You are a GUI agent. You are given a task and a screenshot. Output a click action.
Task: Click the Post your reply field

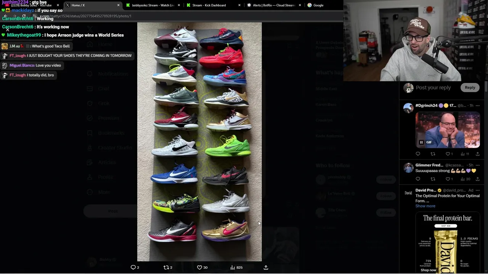click(433, 88)
